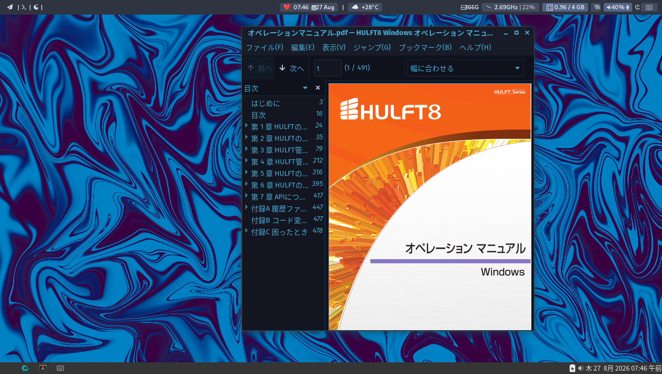Jump to 第3章 HULFT管 chapter title

[280, 150]
